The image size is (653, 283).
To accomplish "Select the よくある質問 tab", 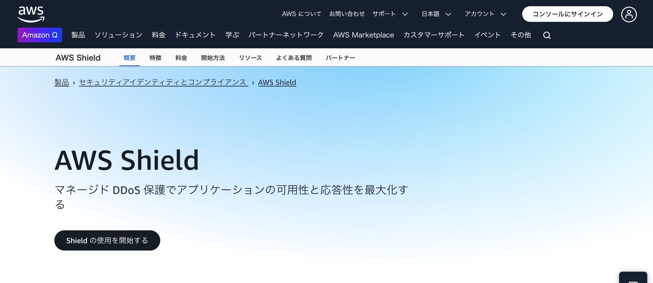I will (x=294, y=58).
